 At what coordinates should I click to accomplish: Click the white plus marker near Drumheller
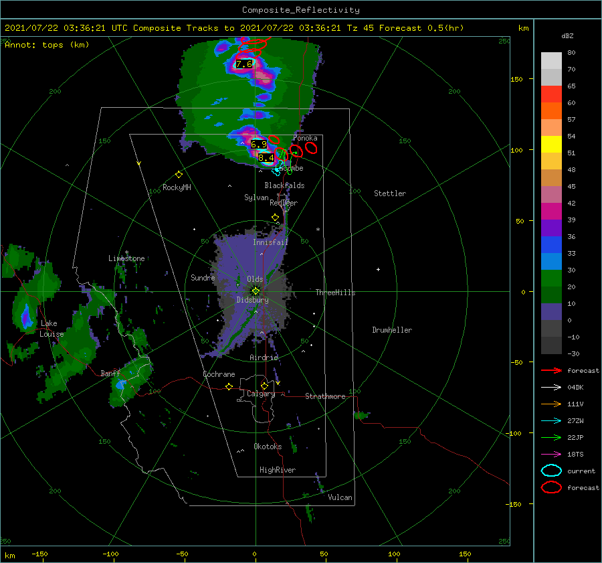coord(378,269)
